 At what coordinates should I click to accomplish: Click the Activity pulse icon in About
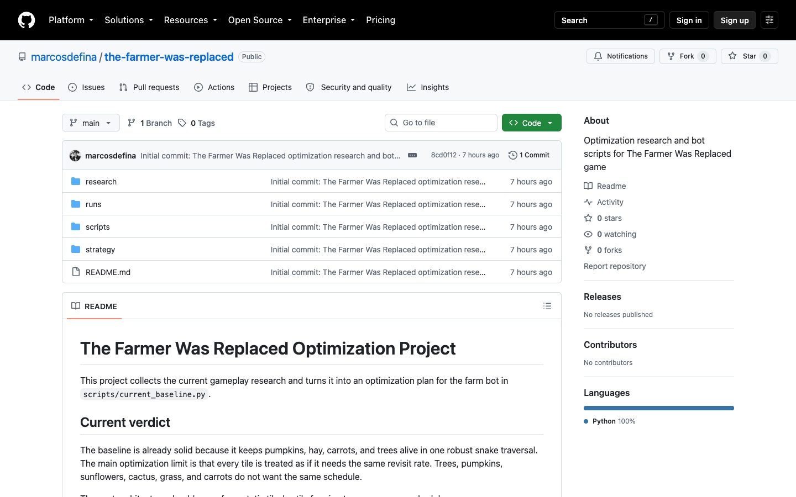pos(588,202)
